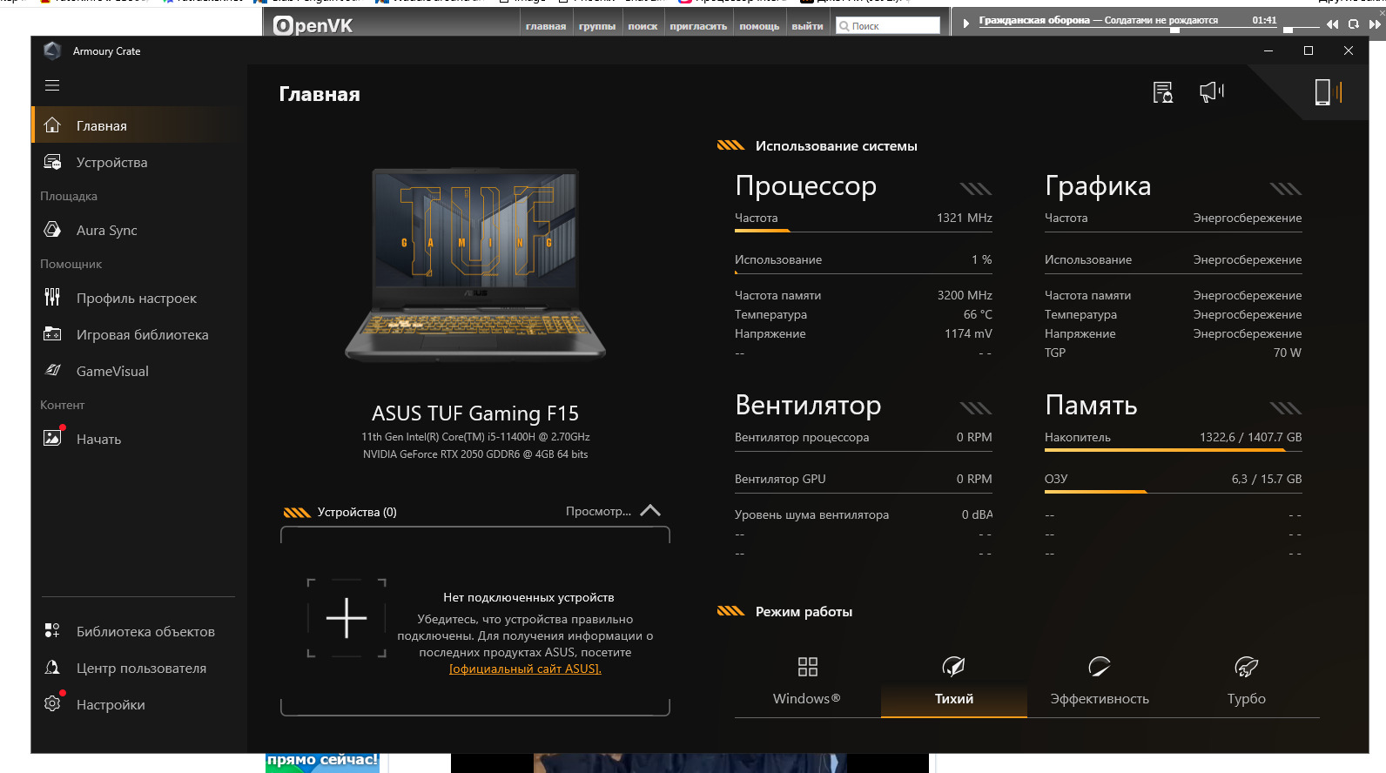The height and width of the screenshot is (773, 1386).
Task: Click the ОЗУ memory usage bar
Action: pos(1174,492)
